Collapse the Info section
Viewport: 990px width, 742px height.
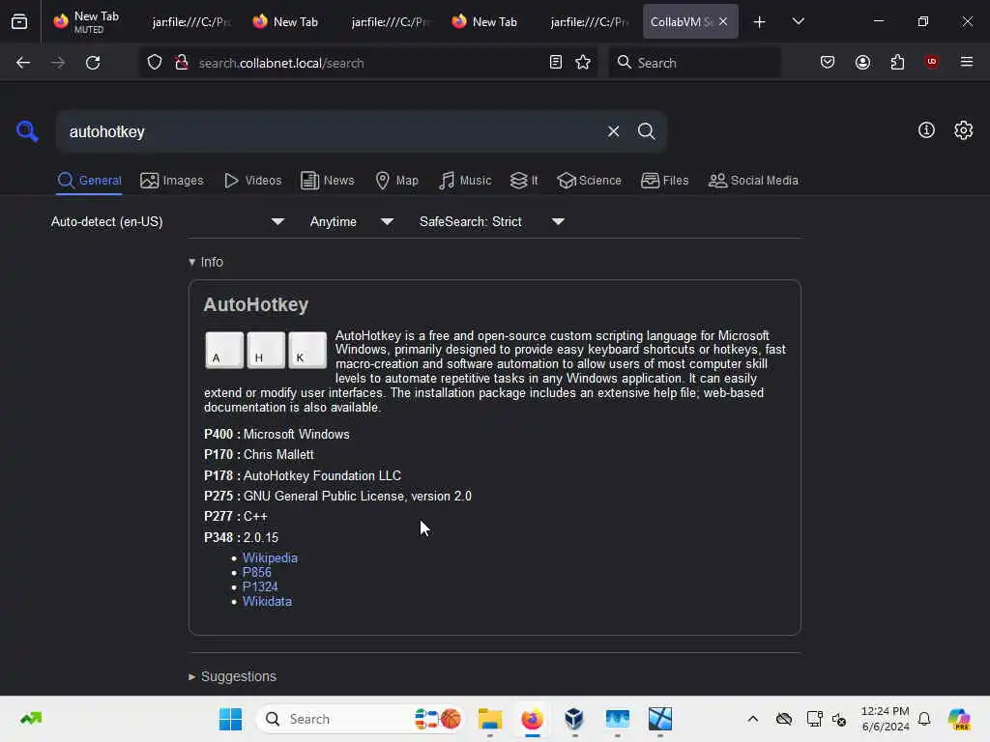206,262
